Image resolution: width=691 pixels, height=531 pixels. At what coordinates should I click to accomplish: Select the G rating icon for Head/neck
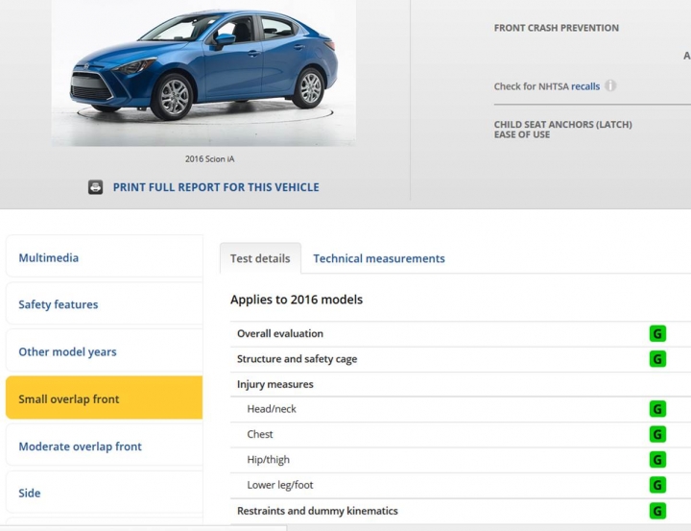(657, 409)
